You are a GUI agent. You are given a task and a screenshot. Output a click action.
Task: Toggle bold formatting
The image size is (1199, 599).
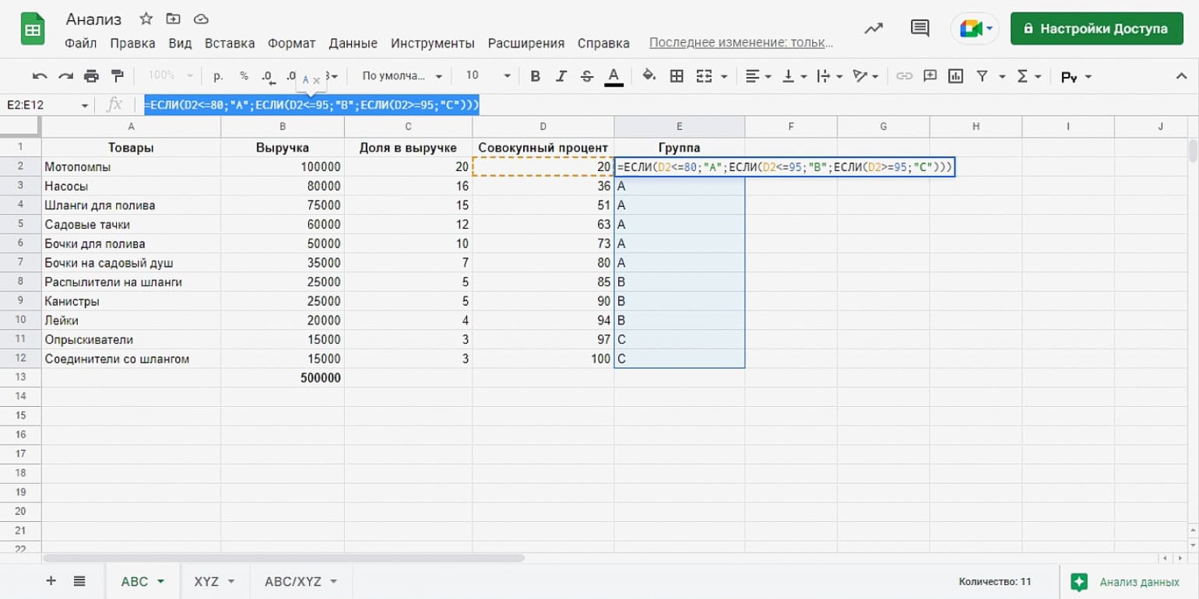click(535, 76)
